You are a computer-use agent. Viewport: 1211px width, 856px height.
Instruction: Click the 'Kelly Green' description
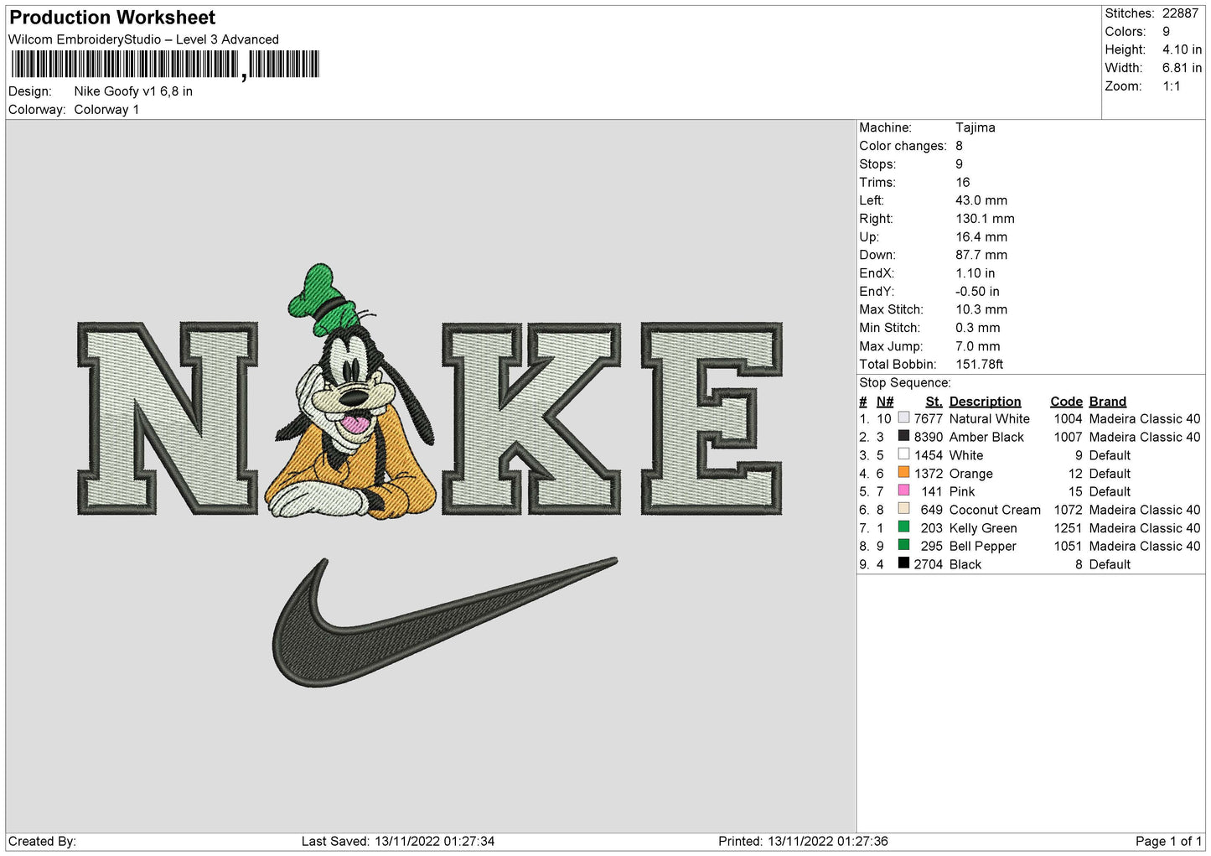[x=983, y=528]
